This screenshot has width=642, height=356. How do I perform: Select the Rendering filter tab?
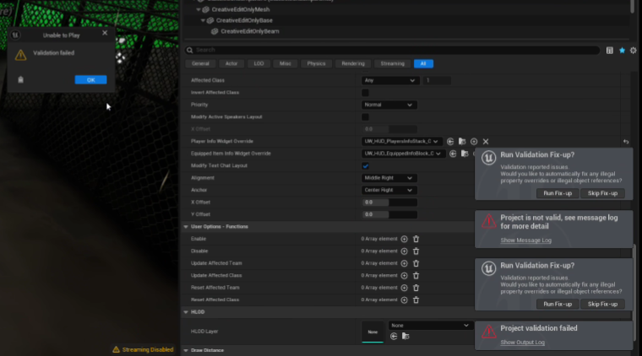click(x=353, y=64)
